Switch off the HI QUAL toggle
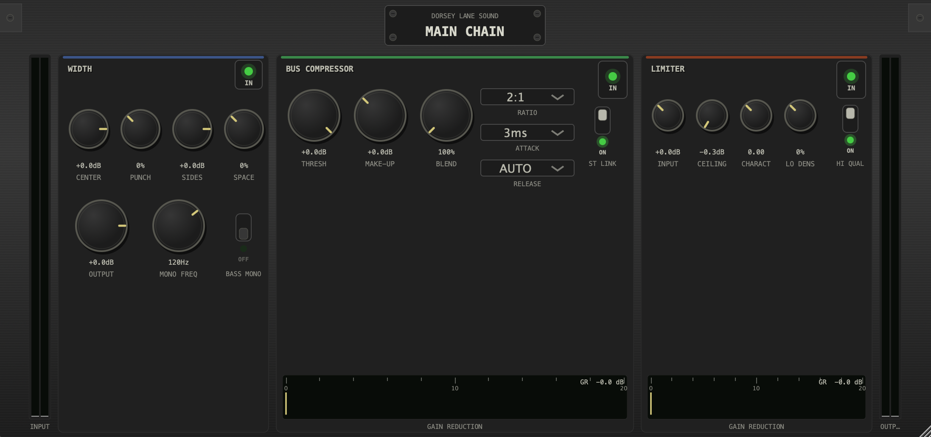The height and width of the screenshot is (437, 931). (850, 119)
